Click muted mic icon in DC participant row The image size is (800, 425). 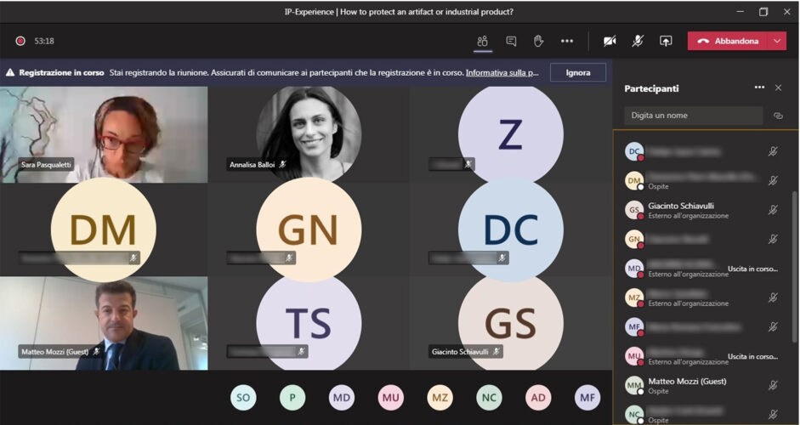(773, 151)
